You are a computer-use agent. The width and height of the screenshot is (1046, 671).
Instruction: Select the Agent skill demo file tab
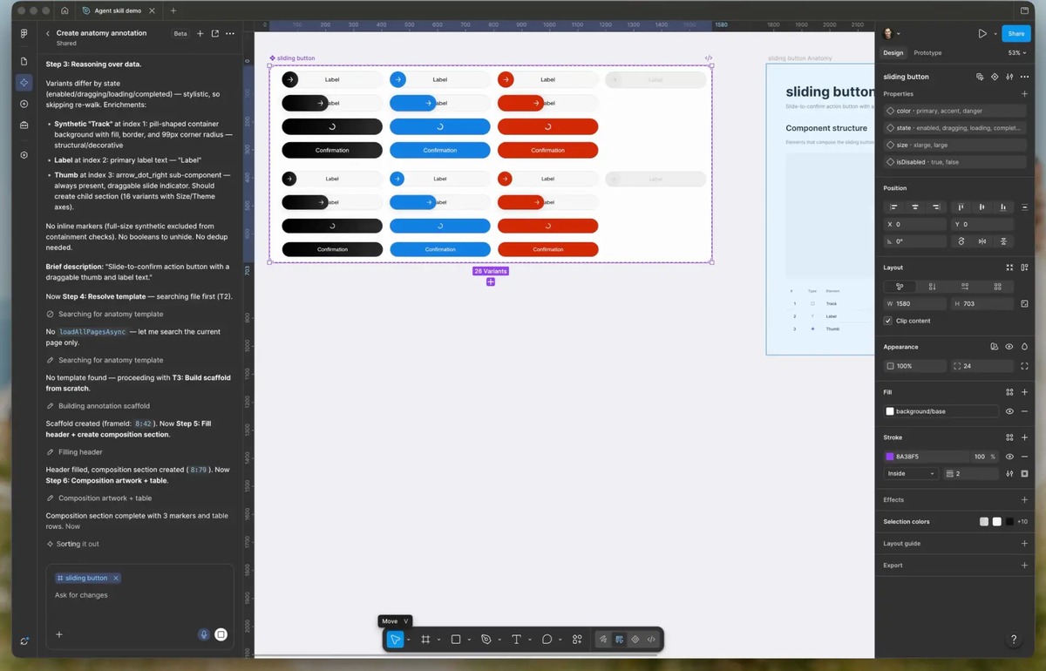(x=117, y=10)
